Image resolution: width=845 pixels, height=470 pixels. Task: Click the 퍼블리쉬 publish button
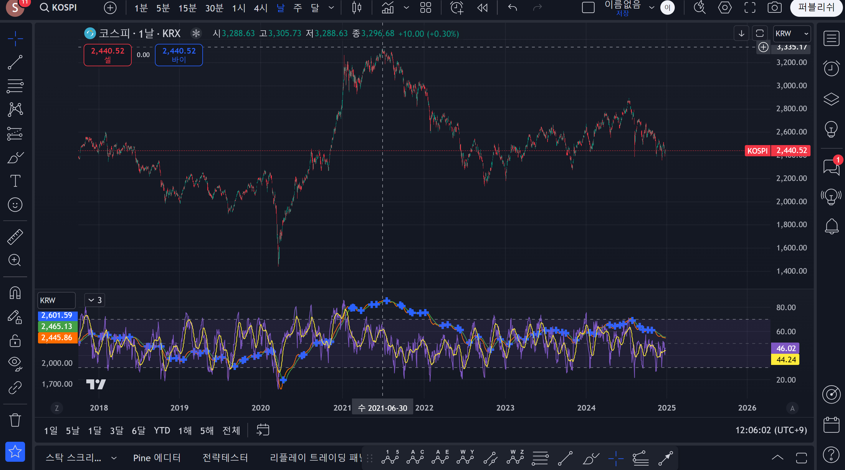click(x=816, y=8)
